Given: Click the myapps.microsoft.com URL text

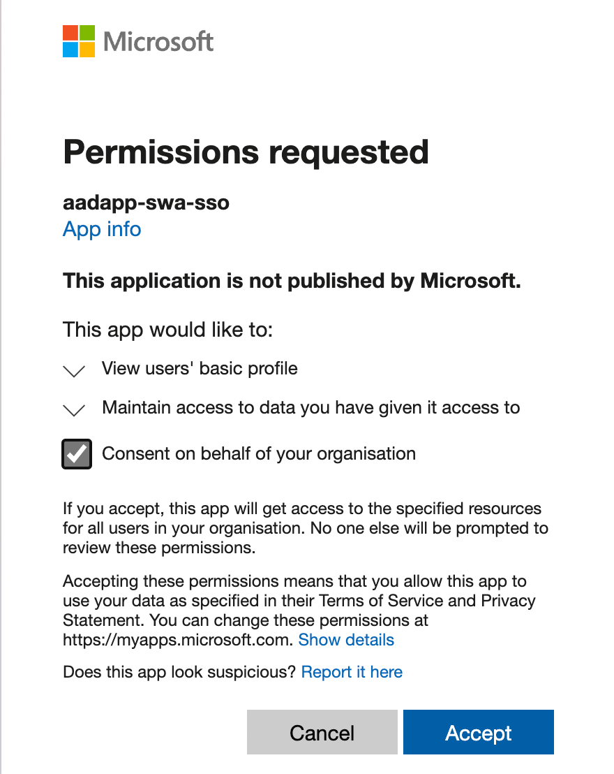Looking at the screenshot, I should 178,640.
